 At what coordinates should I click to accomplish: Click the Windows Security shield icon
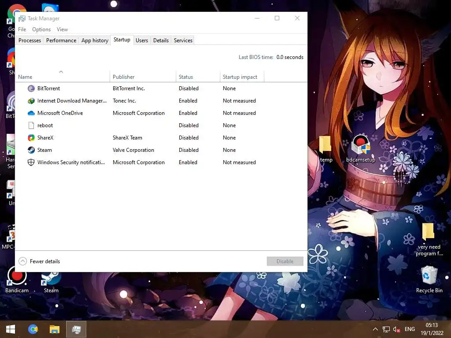tap(31, 162)
